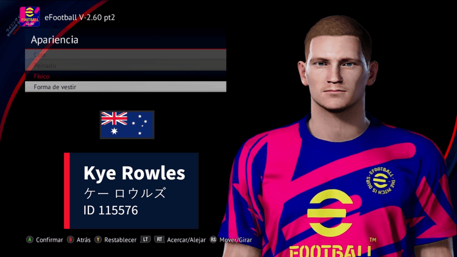Viewport: 457px width, 257px height.
Task: Click the Restablecer label
Action: tap(121, 240)
